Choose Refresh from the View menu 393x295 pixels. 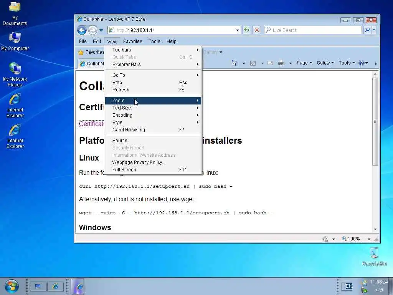pyautogui.click(x=153, y=90)
